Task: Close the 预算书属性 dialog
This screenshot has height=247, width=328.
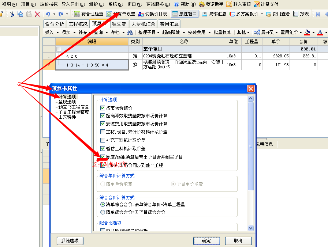Action: (x=251, y=88)
